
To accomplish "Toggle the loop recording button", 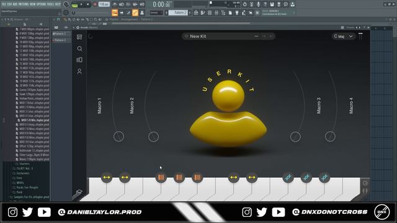I will coord(142,4).
